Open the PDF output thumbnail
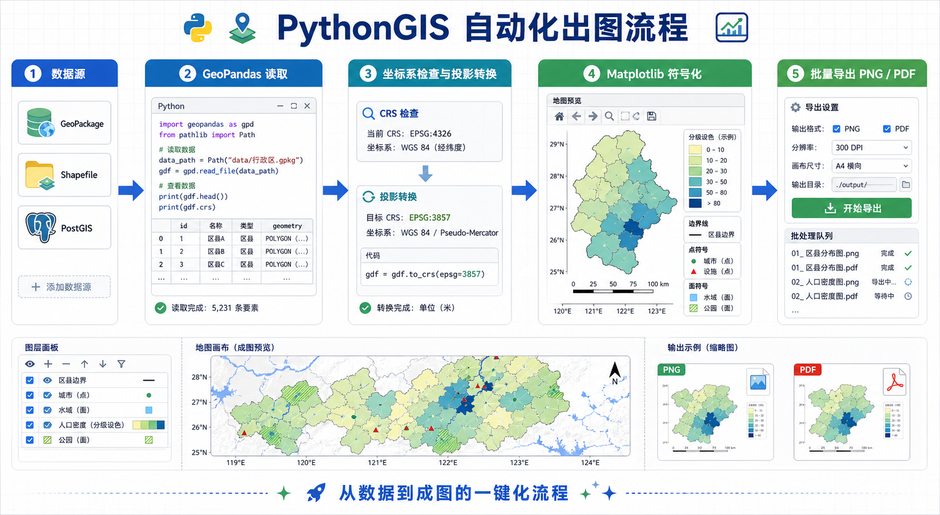The width and height of the screenshot is (940, 515). click(852, 412)
